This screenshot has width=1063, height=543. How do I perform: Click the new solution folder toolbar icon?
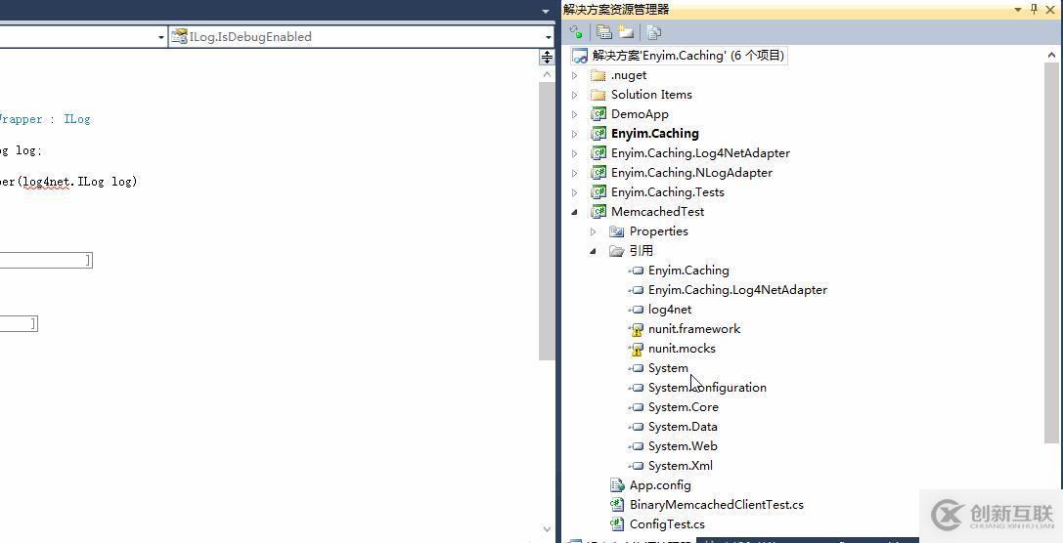tap(626, 32)
